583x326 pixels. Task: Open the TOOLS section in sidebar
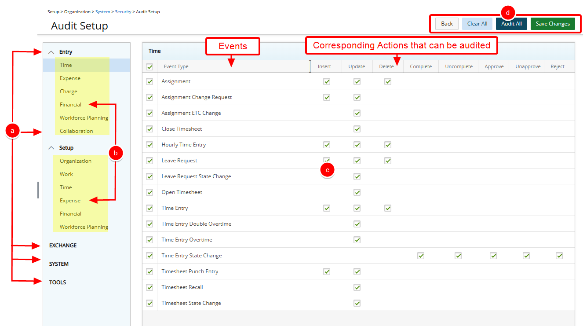click(x=58, y=282)
